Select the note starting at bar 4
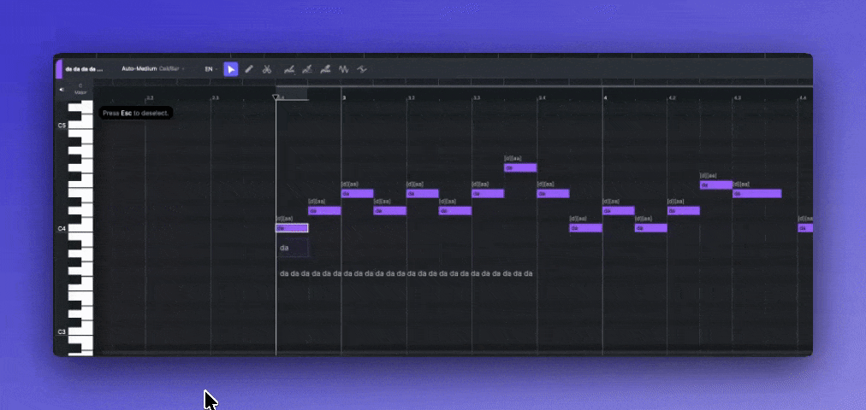This screenshot has width=866, height=410. [x=618, y=210]
